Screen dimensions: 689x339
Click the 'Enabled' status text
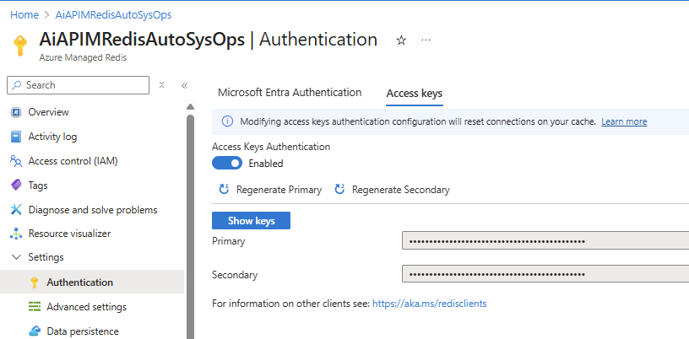pyautogui.click(x=266, y=164)
